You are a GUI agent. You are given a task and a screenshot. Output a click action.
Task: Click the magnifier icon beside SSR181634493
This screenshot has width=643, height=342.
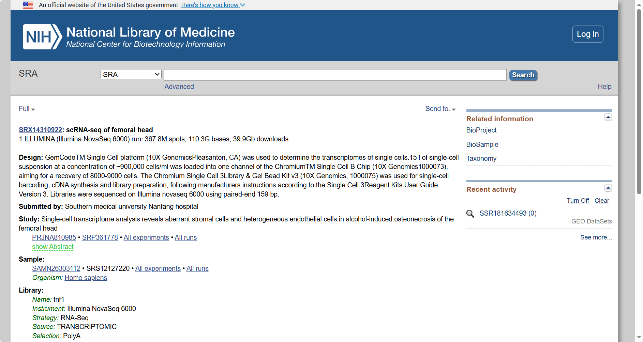470,214
